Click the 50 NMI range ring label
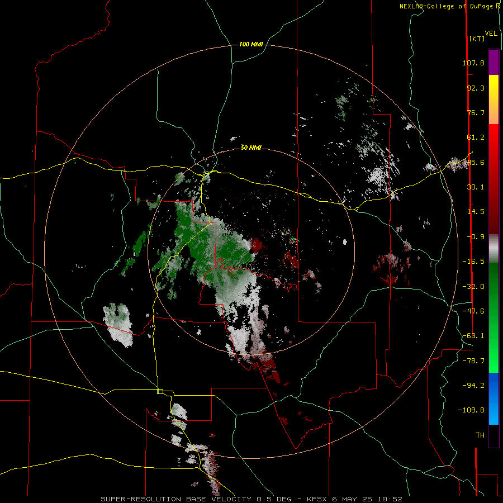 tap(251, 148)
